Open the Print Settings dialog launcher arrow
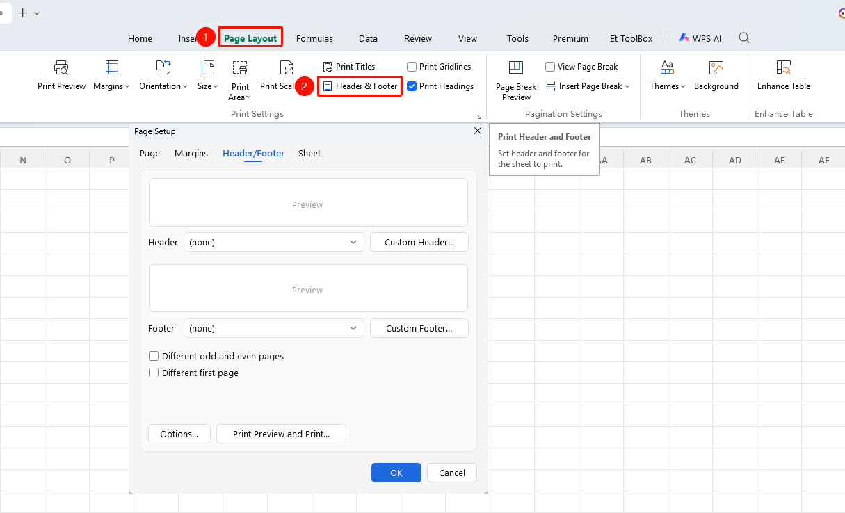 tap(479, 117)
